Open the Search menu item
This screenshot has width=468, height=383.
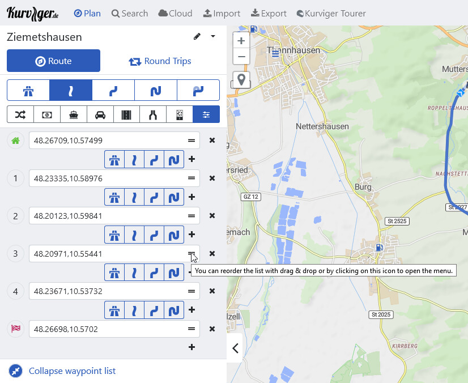point(130,14)
